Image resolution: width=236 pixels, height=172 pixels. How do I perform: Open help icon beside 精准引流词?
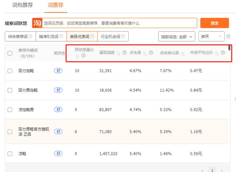click(x=61, y=36)
